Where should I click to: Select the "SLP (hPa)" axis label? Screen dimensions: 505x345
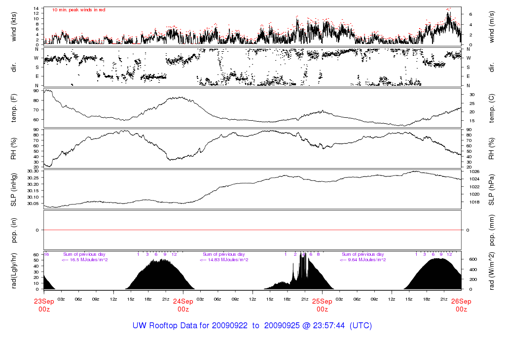(x=491, y=190)
